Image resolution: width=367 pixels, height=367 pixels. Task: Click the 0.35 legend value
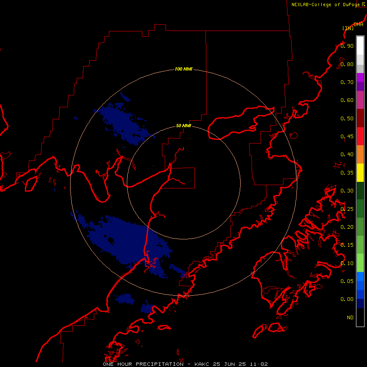347,173
